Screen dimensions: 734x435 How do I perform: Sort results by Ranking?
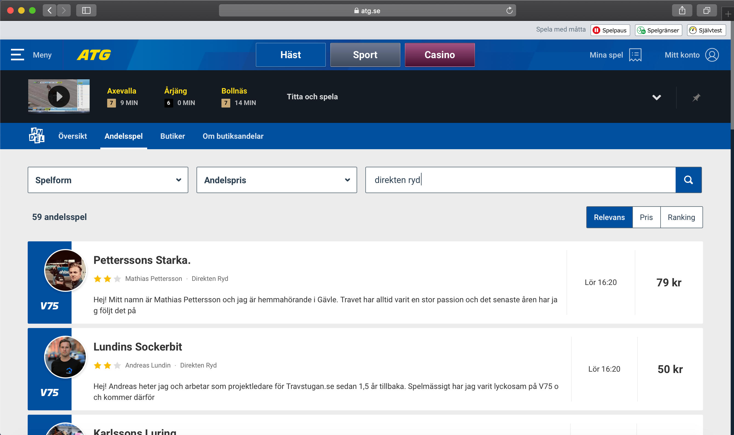681,217
